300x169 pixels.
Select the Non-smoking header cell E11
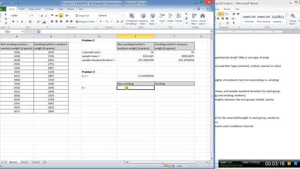coord(135,84)
